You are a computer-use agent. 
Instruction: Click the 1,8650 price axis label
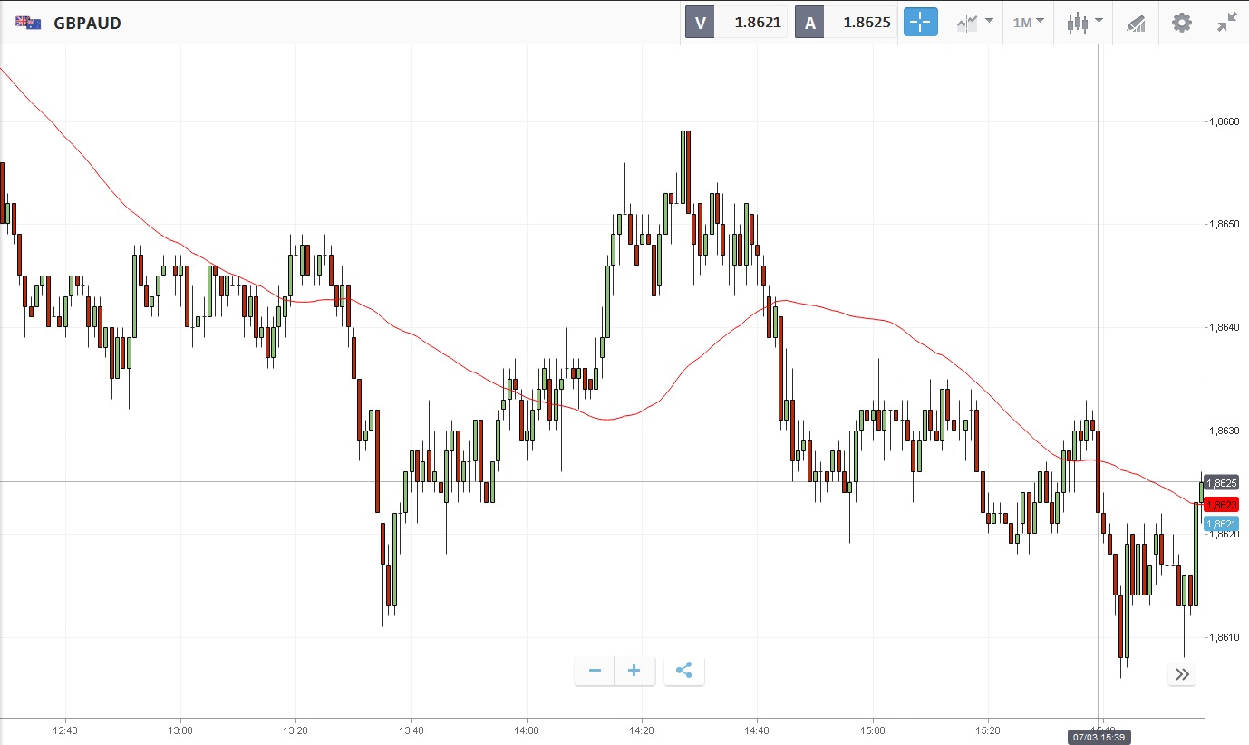(x=1224, y=224)
